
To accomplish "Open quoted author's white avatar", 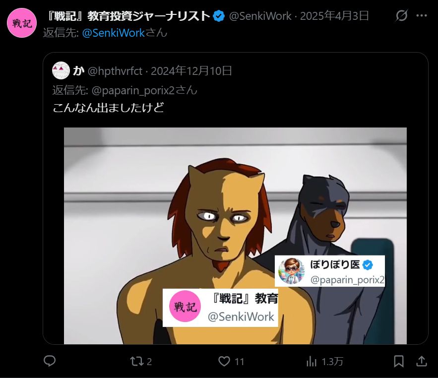I will (61, 70).
